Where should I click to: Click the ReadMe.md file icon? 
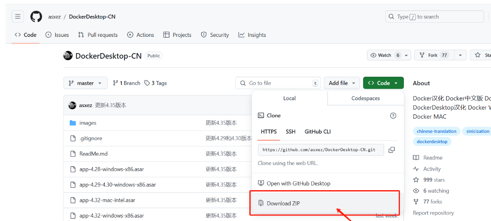click(x=73, y=154)
